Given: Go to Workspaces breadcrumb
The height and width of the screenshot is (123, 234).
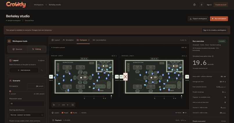Looking at the screenshot, I should (39, 5).
